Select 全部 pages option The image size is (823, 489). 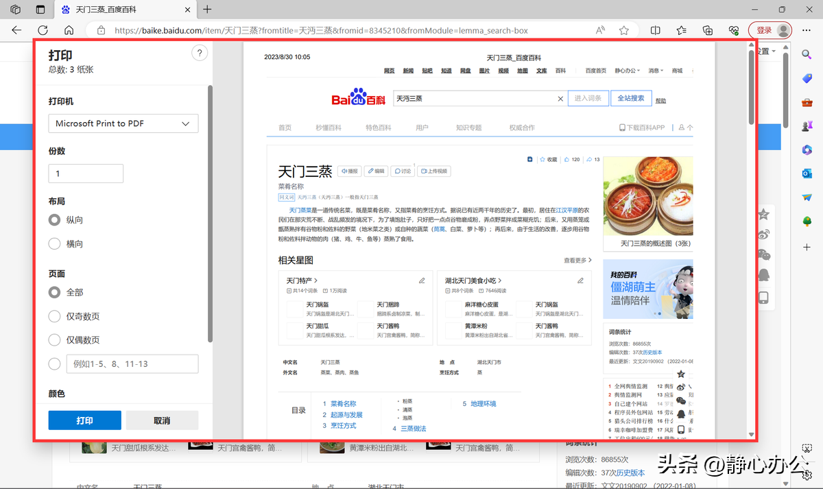pos(55,292)
